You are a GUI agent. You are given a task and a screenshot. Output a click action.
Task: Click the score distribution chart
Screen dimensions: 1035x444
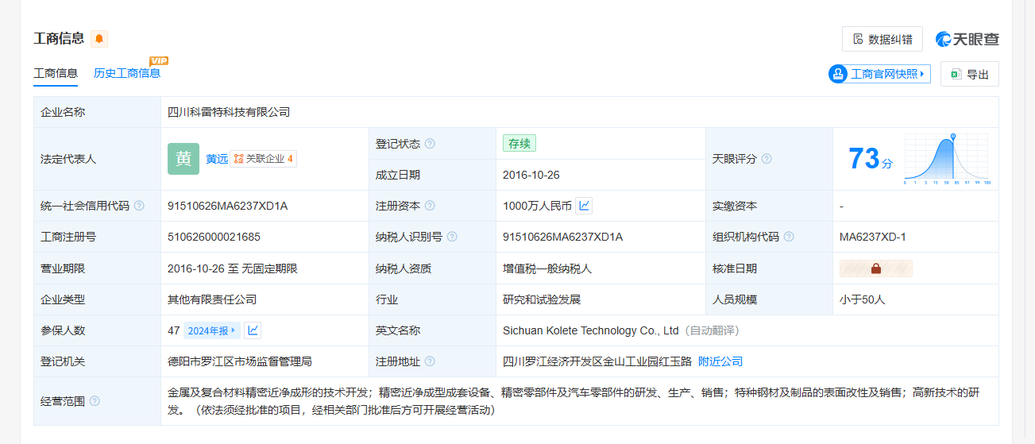(x=947, y=159)
